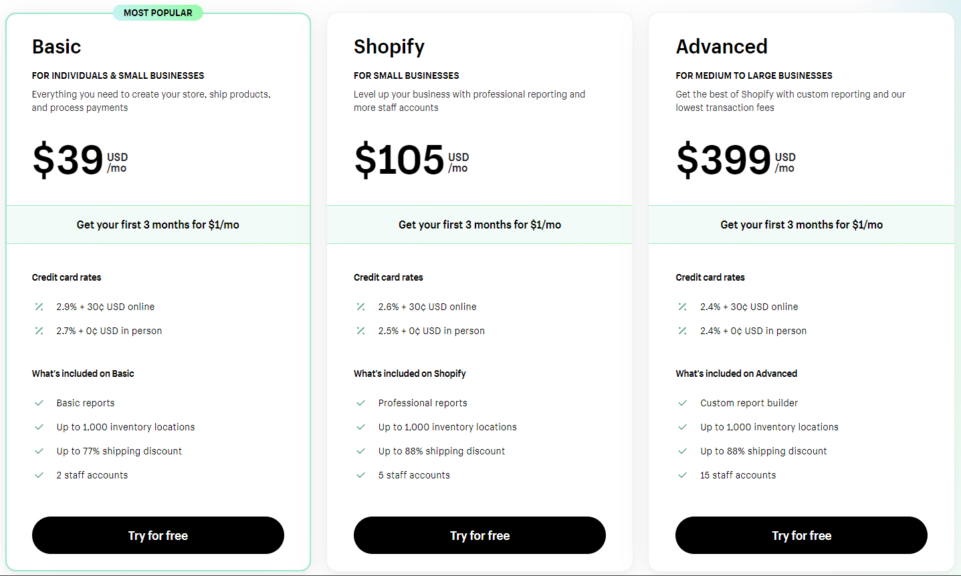Click the checkmark beside 15 staff accounts
Viewport: 961px width, 576px height.
click(682, 475)
